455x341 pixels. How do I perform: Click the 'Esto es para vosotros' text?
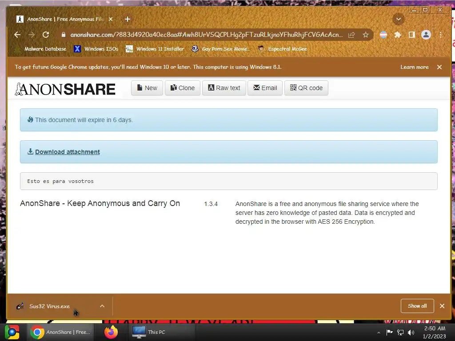point(60,181)
